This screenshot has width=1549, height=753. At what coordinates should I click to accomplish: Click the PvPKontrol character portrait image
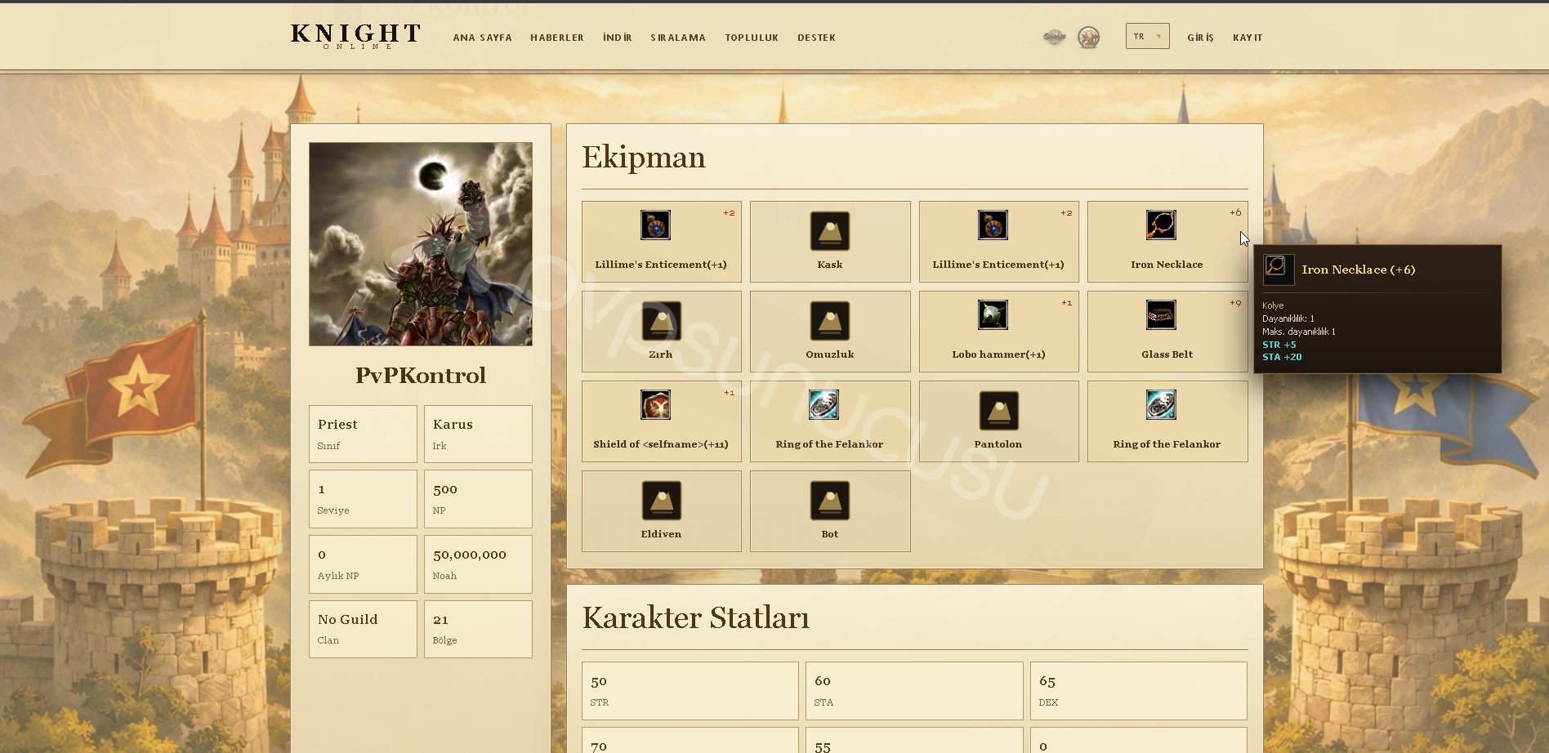(421, 244)
